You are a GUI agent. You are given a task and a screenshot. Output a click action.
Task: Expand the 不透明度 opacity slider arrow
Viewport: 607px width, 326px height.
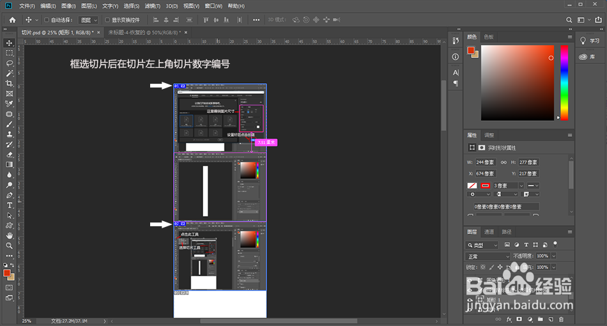click(x=553, y=256)
